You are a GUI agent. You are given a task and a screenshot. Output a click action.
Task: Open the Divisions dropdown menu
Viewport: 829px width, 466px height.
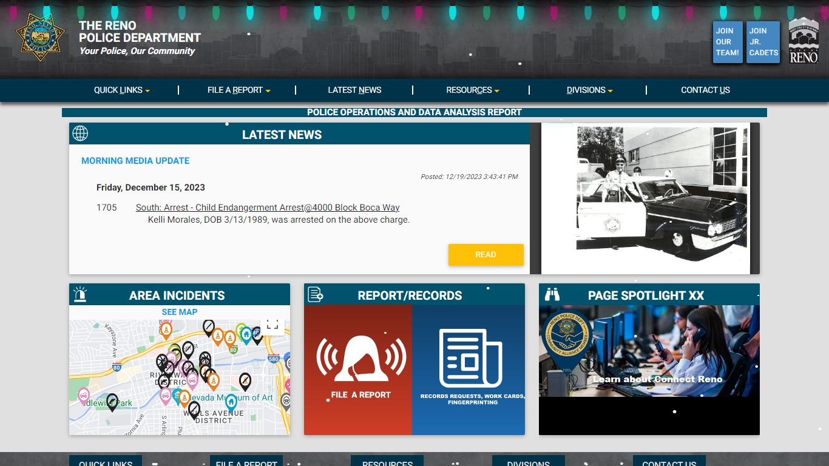tap(589, 90)
